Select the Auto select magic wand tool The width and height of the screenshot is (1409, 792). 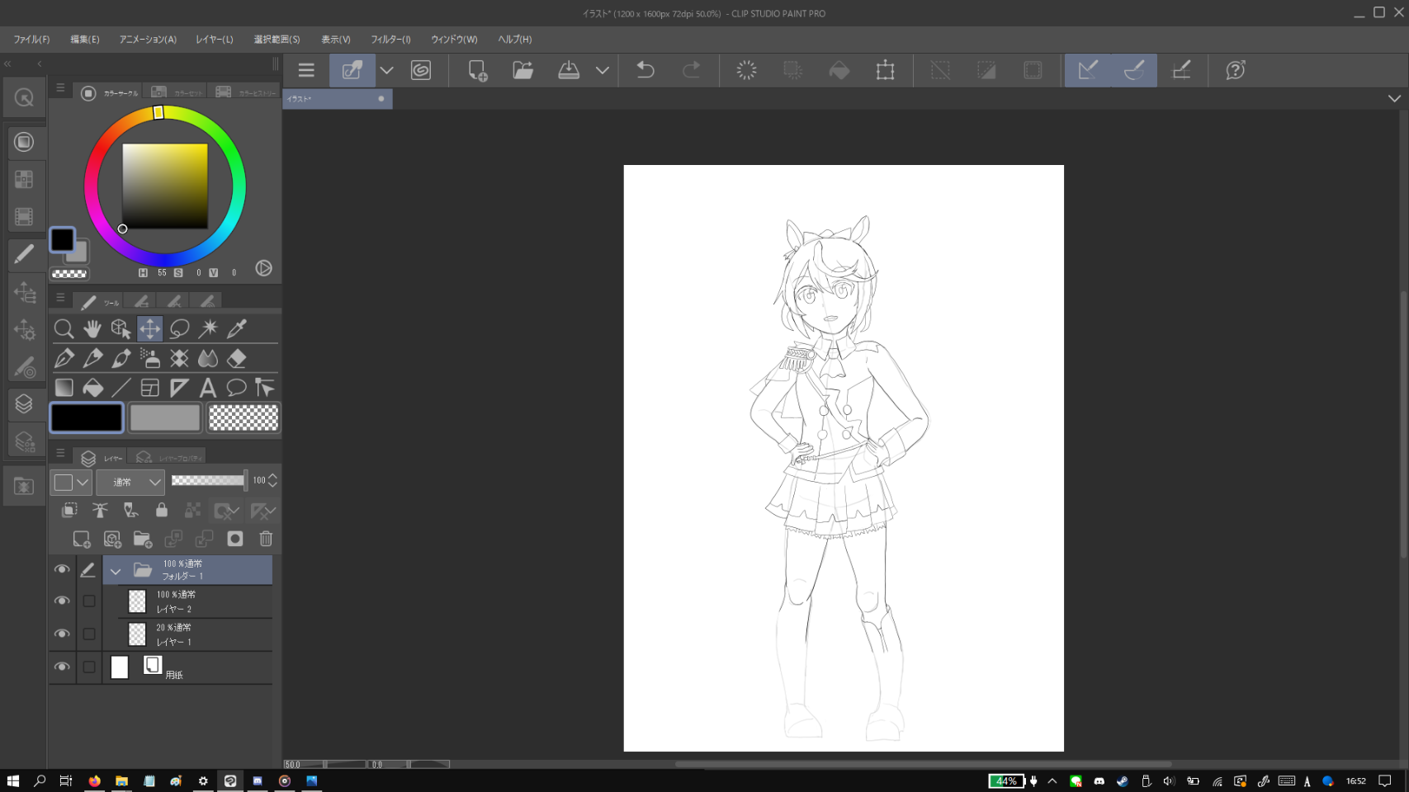[x=208, y=328]
